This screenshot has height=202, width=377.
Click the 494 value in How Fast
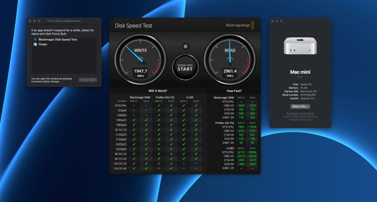[x=241, y=110]
